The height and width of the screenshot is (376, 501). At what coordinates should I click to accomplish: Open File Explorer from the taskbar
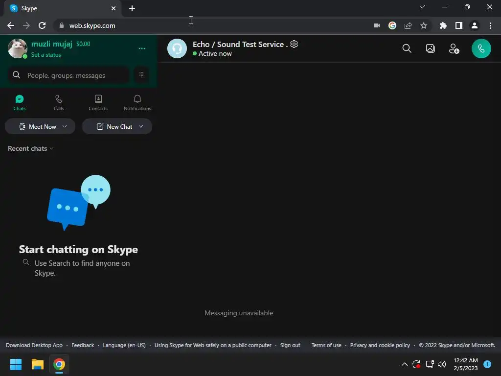tap(37, 364)
